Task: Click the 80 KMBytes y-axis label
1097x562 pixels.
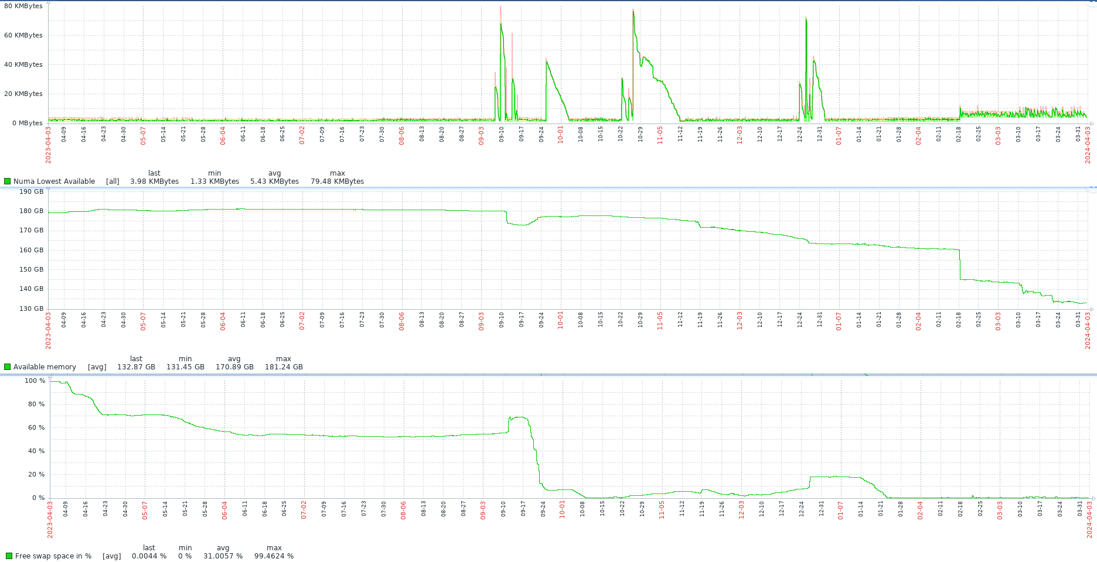Action: (23, 6)
